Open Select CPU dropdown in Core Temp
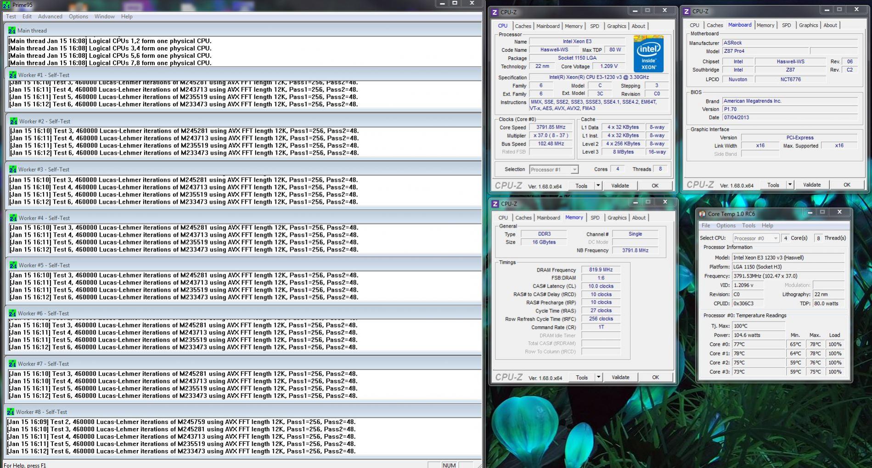 755,238
